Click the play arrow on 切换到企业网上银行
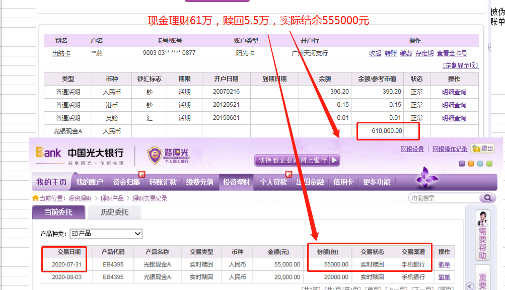 [x=335, y=160]
